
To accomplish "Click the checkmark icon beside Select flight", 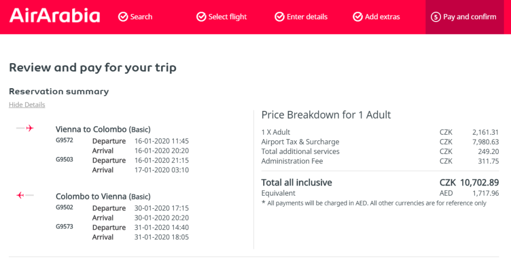I will [x=201, y=17].
